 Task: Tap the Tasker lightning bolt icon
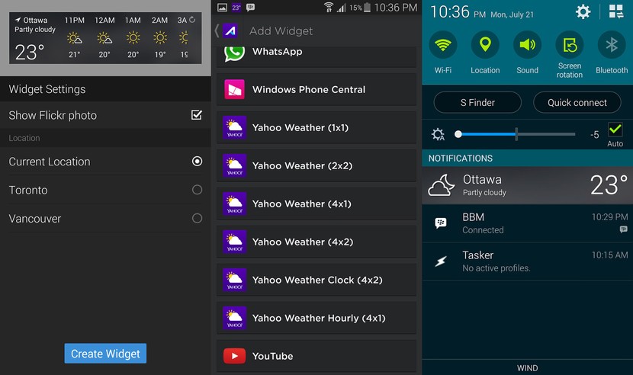(441, 261)
